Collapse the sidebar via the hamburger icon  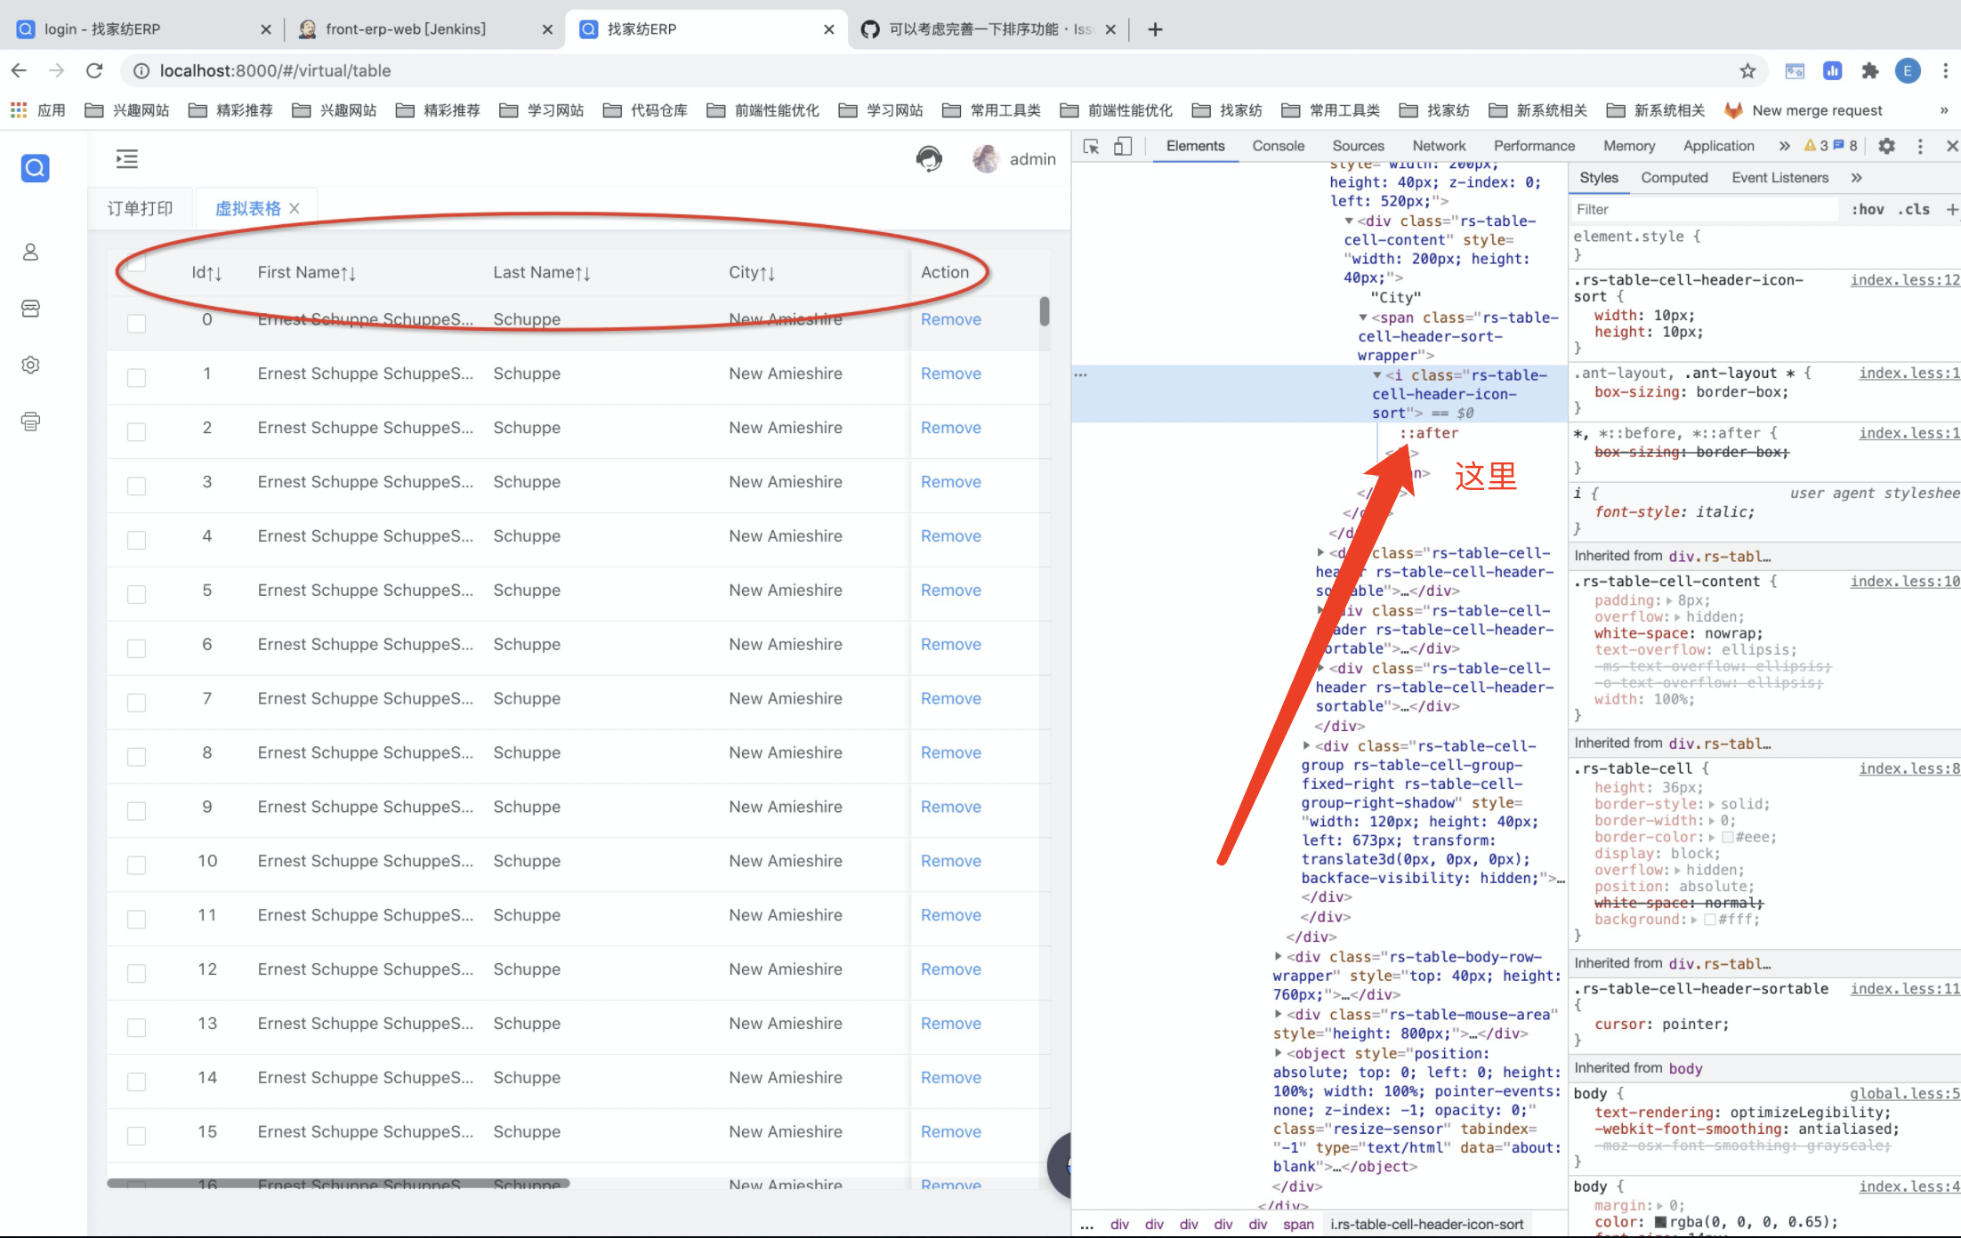(x=125, y=158)
